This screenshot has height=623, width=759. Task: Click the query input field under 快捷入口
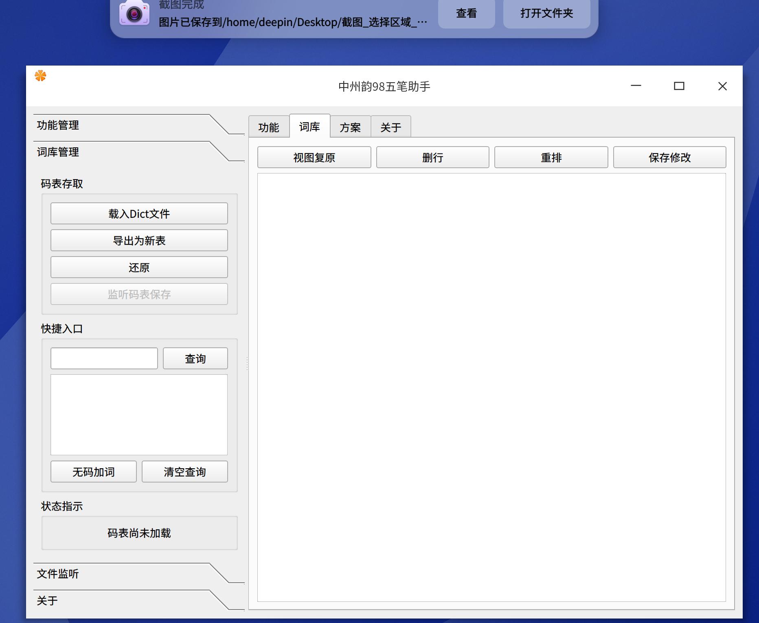[104, 358]
